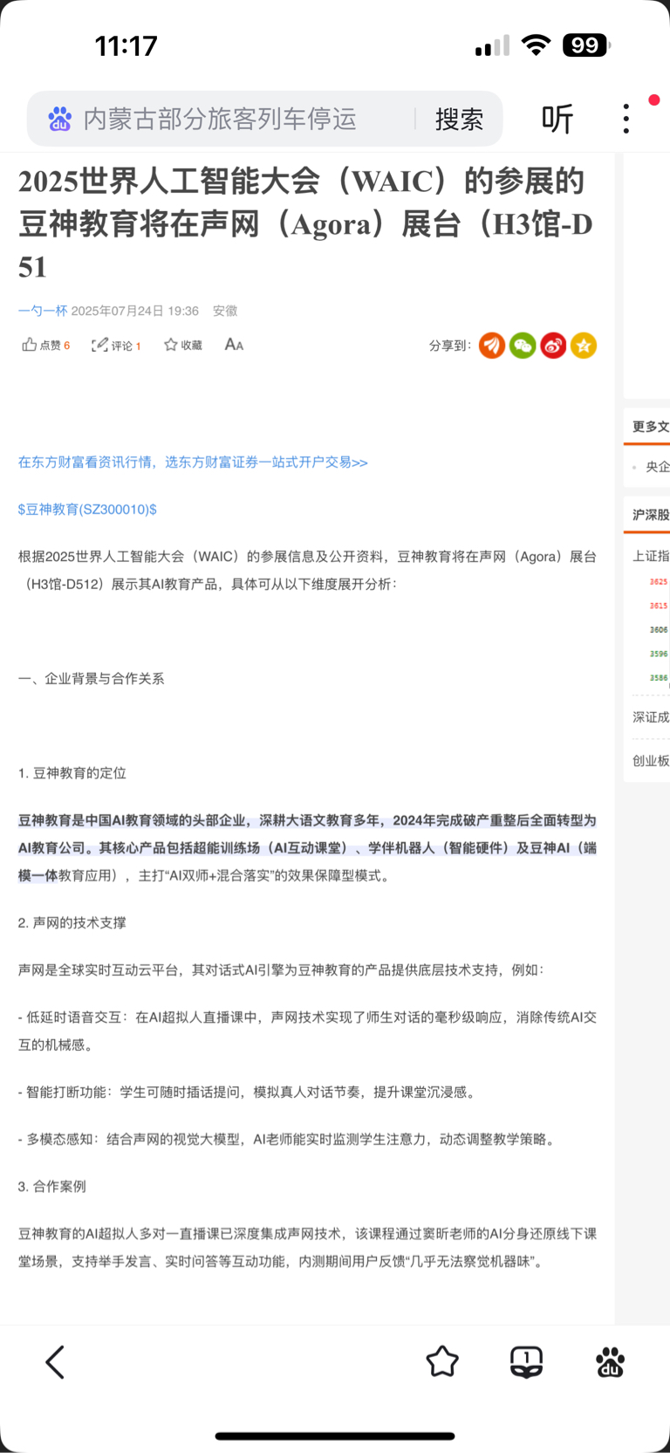The height and width of the screenshot is (1453, 670).
Task: Tap the thumbs-up 点赞 icon
Action: point(30,345)
